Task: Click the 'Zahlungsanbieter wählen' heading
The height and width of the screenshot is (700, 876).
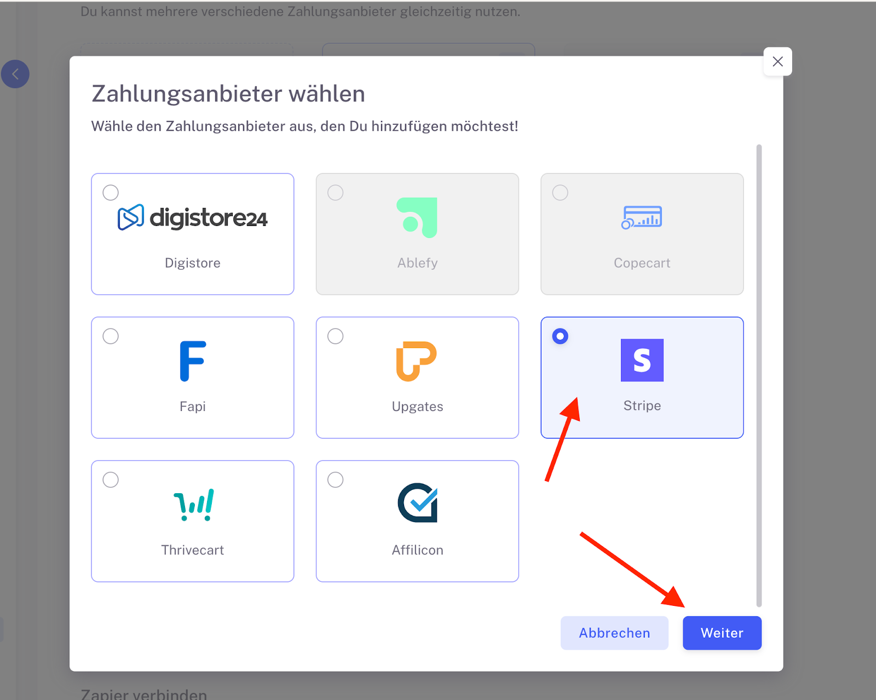Action: (228, 94)
